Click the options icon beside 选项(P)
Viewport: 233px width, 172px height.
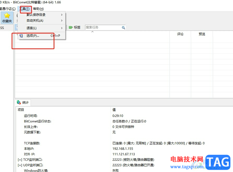(21, 36)
